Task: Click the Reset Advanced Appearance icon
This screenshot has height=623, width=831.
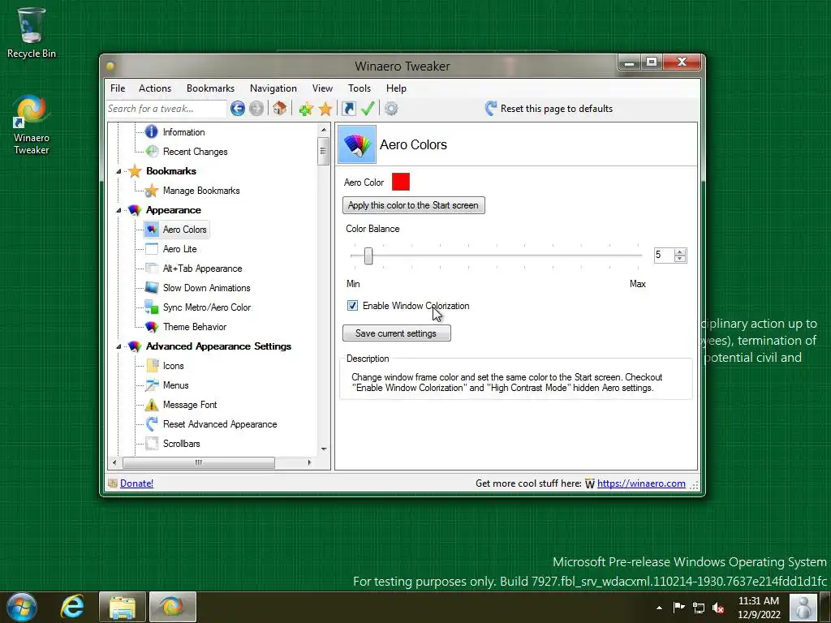Action: click(152, 424)
